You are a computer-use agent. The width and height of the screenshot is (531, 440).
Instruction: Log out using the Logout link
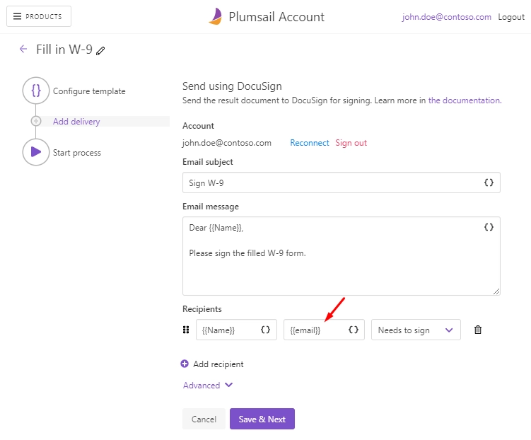coord(511,17)
